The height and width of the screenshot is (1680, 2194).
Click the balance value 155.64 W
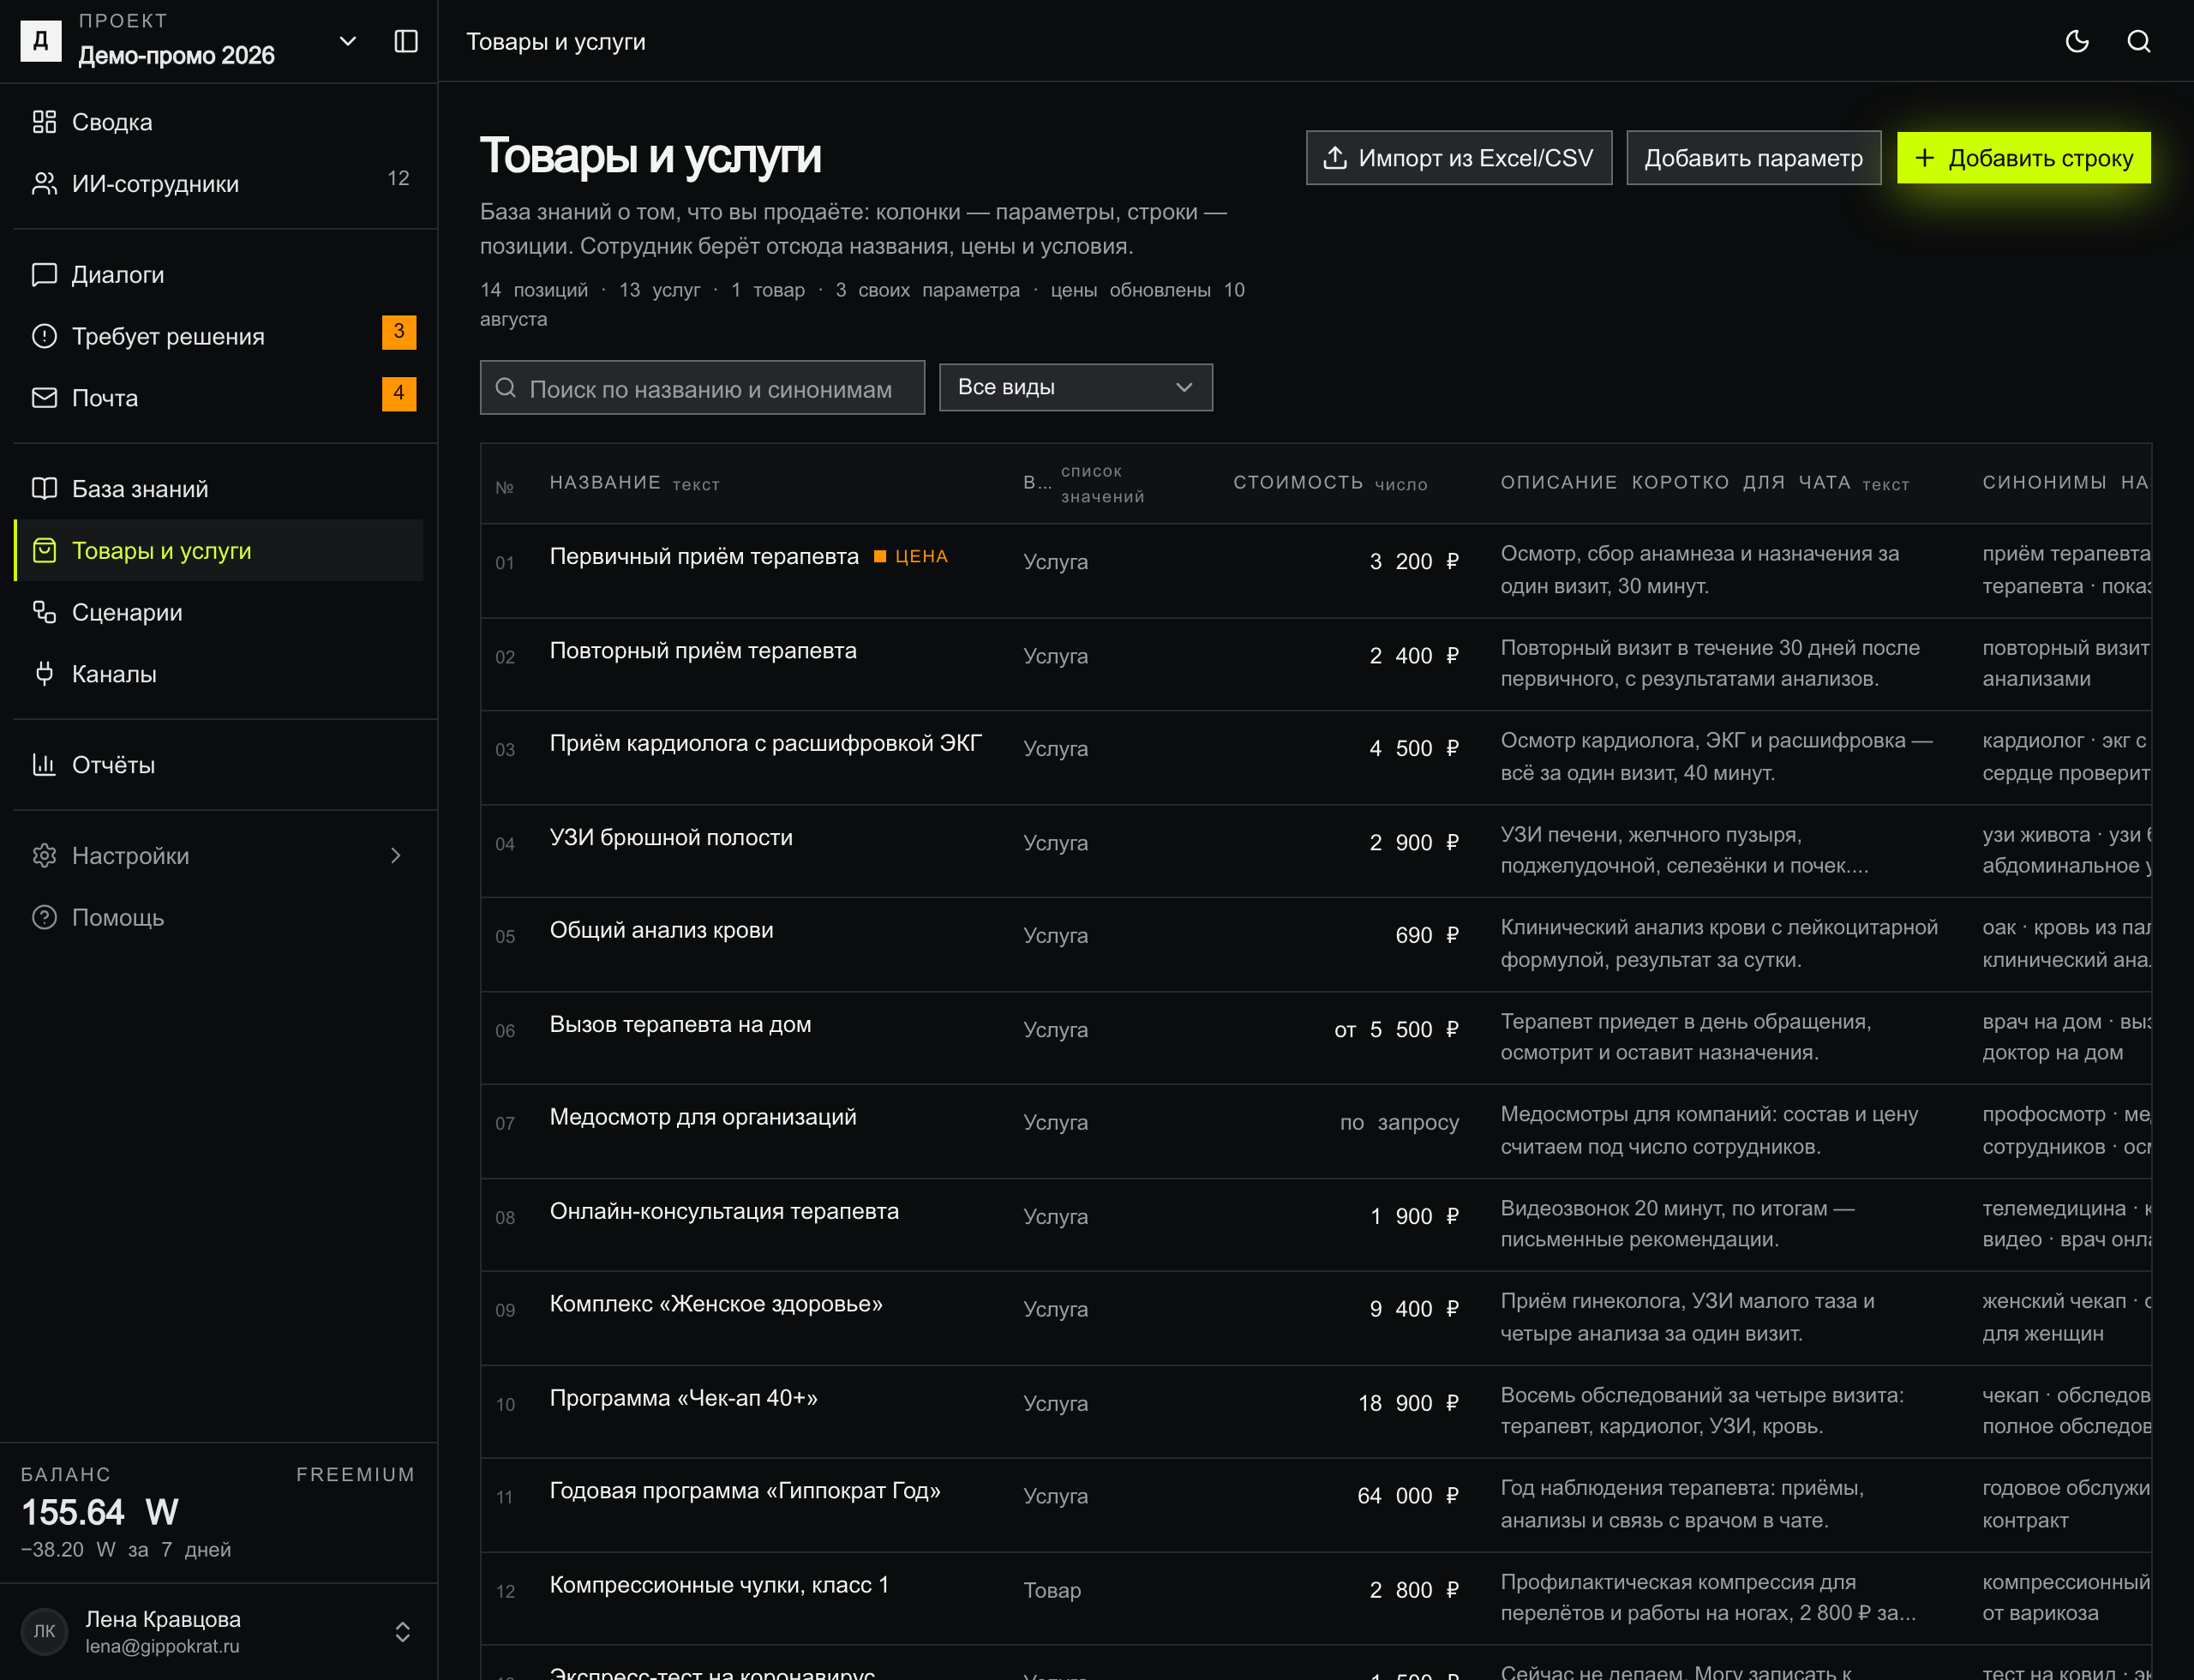coord(100,1512)
